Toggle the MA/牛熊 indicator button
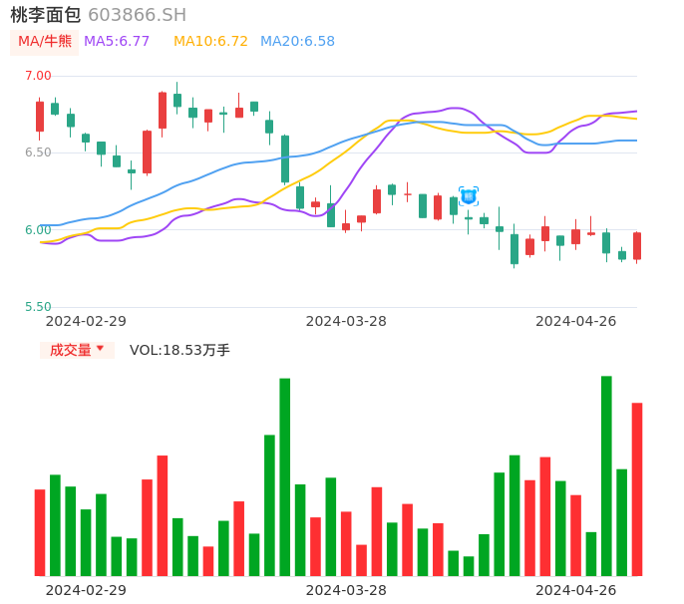684x604 pixels. tap(45, 42)
